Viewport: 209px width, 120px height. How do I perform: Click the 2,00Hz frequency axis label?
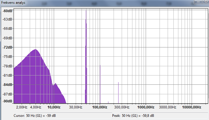pos(21,107)
